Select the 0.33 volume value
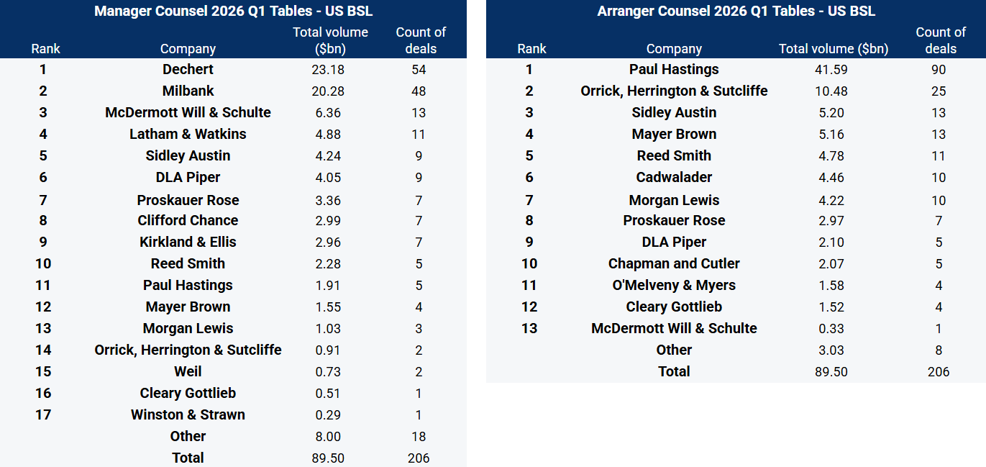 point(833,329)
